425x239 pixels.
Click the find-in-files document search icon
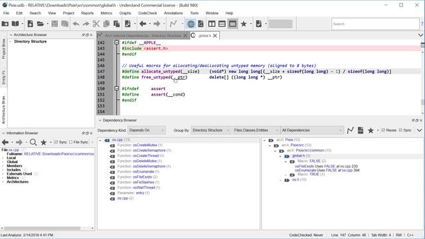(x=201, y=24)
